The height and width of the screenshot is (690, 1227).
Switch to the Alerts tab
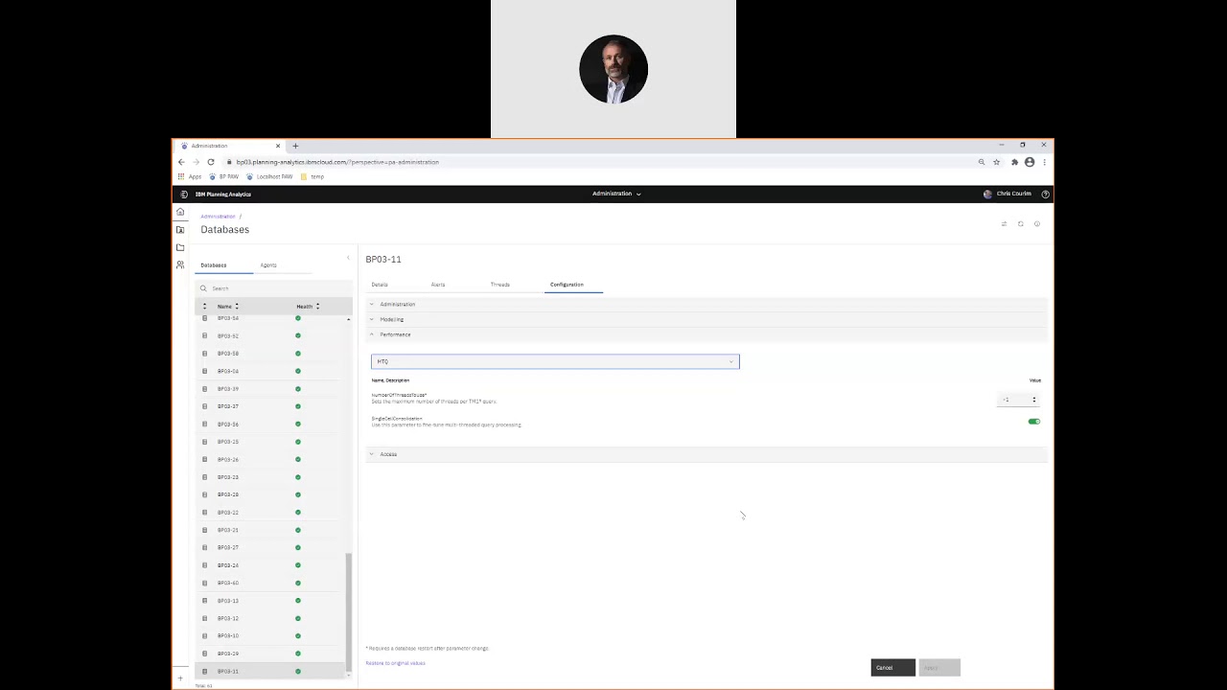tap(438, 285)
